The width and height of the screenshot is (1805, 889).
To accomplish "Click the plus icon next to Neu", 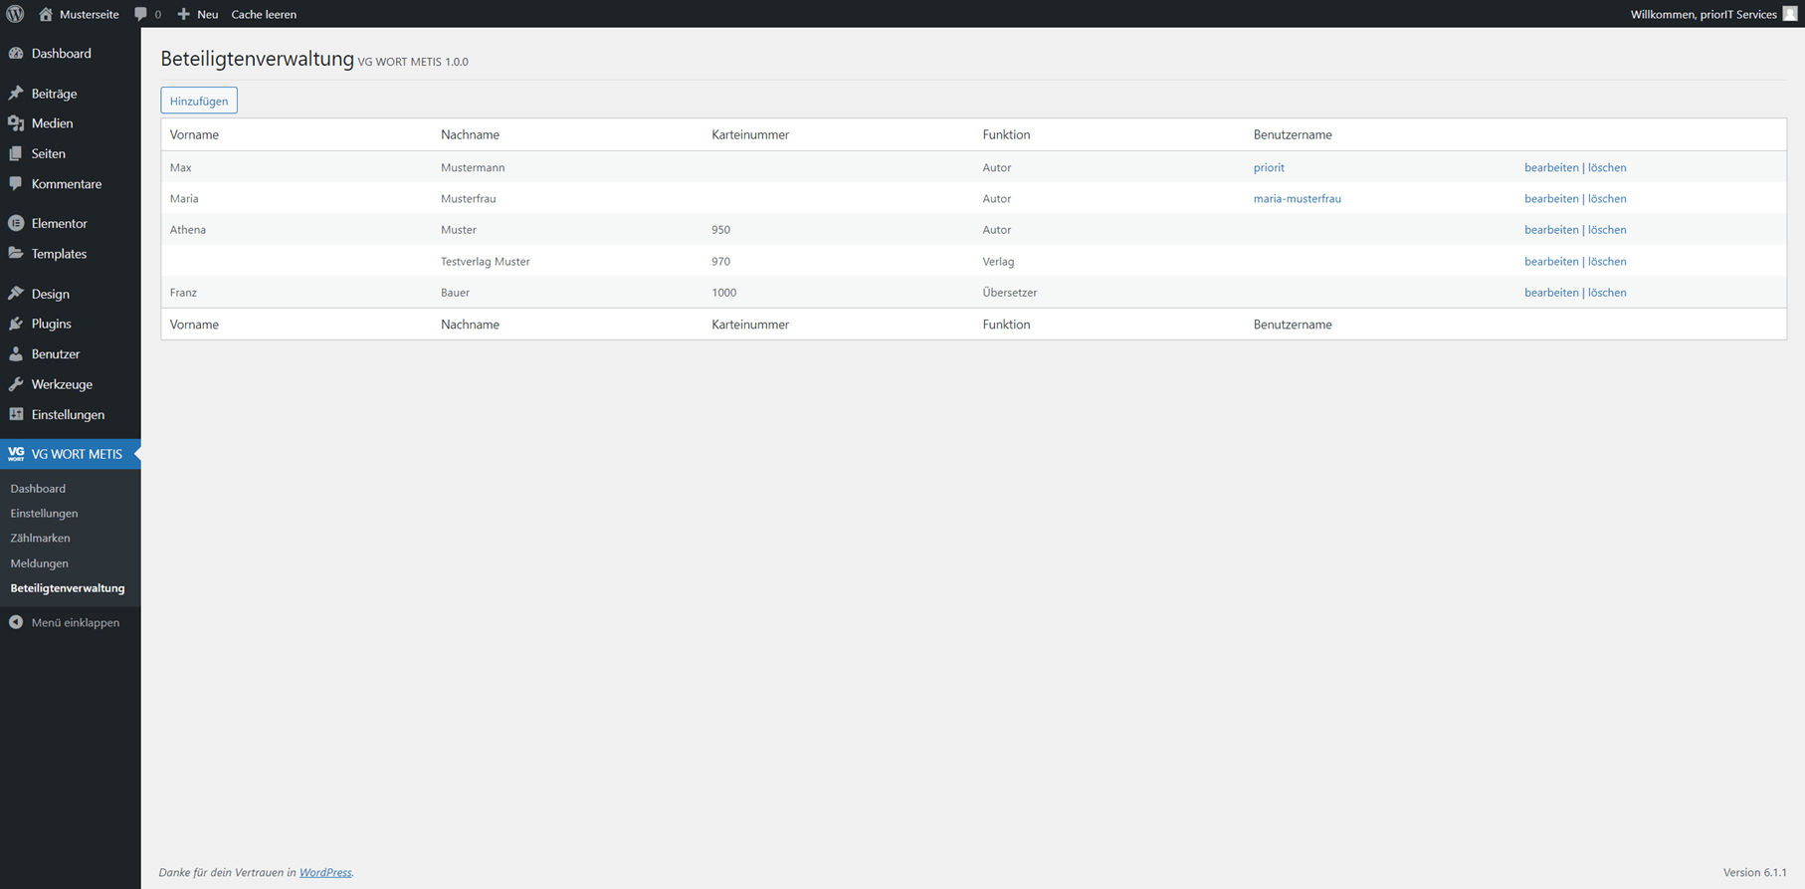I will tap(183, 14).
